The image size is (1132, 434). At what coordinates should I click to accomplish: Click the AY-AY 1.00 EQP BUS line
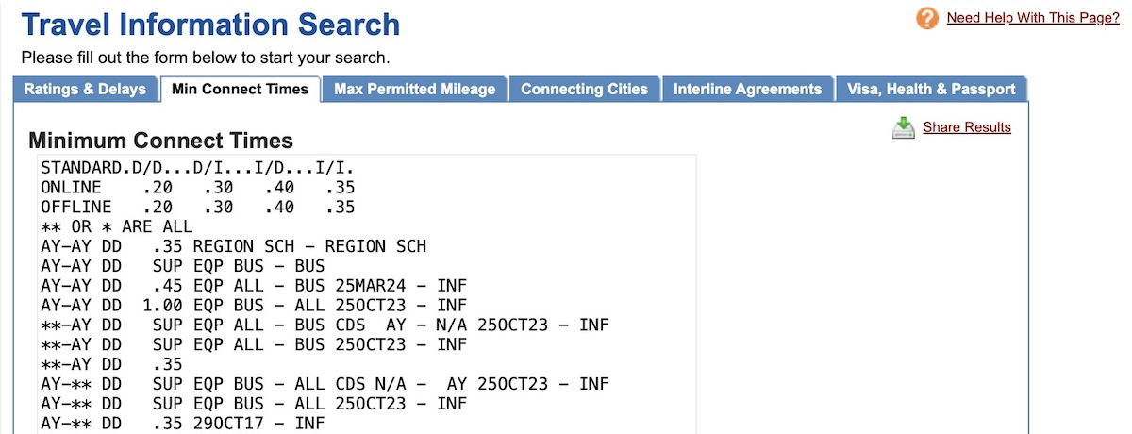254,306
